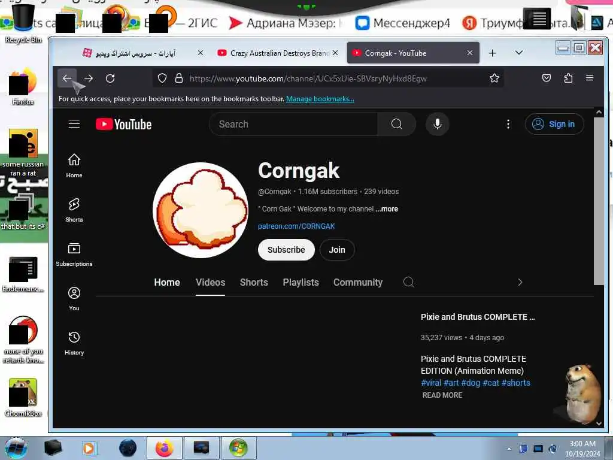Open Subscriptions in the YouTube sidebar
The image size is (613, 460).
tap(74, 254)
